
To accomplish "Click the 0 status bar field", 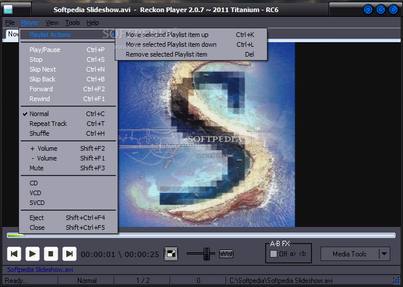I will pos(198,281).
